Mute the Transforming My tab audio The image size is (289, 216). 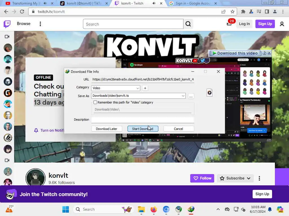tap(45, 3)
